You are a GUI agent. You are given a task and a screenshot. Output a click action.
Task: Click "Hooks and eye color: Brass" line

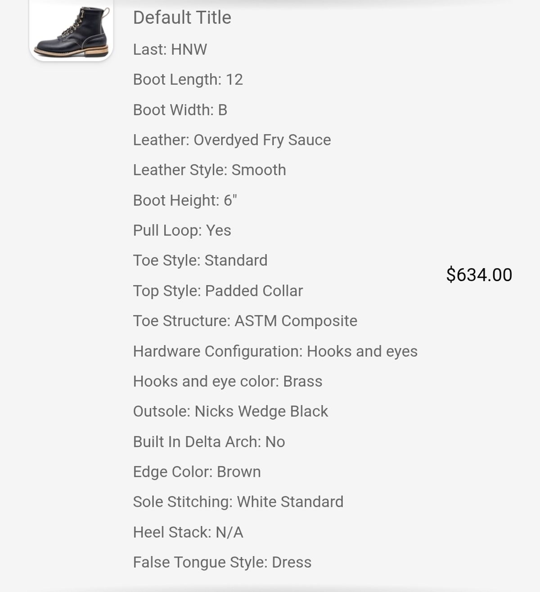(227, 381)
